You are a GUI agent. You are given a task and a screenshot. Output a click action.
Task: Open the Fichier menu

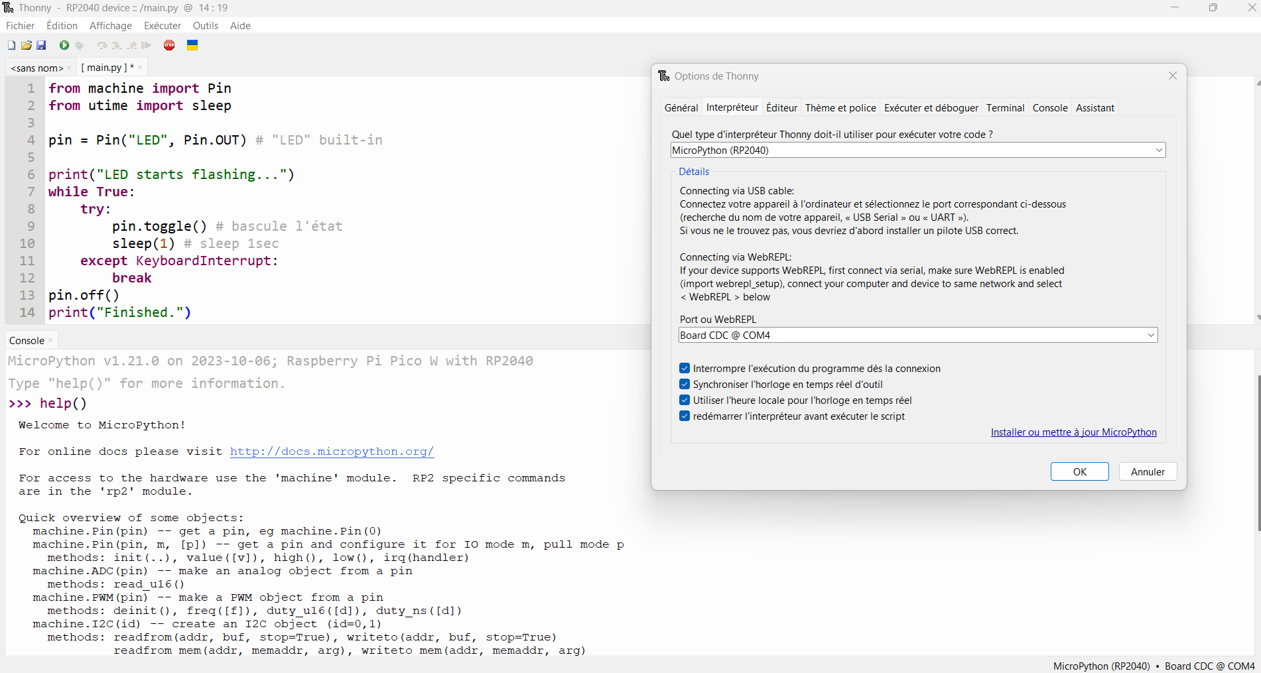[20, 25]
